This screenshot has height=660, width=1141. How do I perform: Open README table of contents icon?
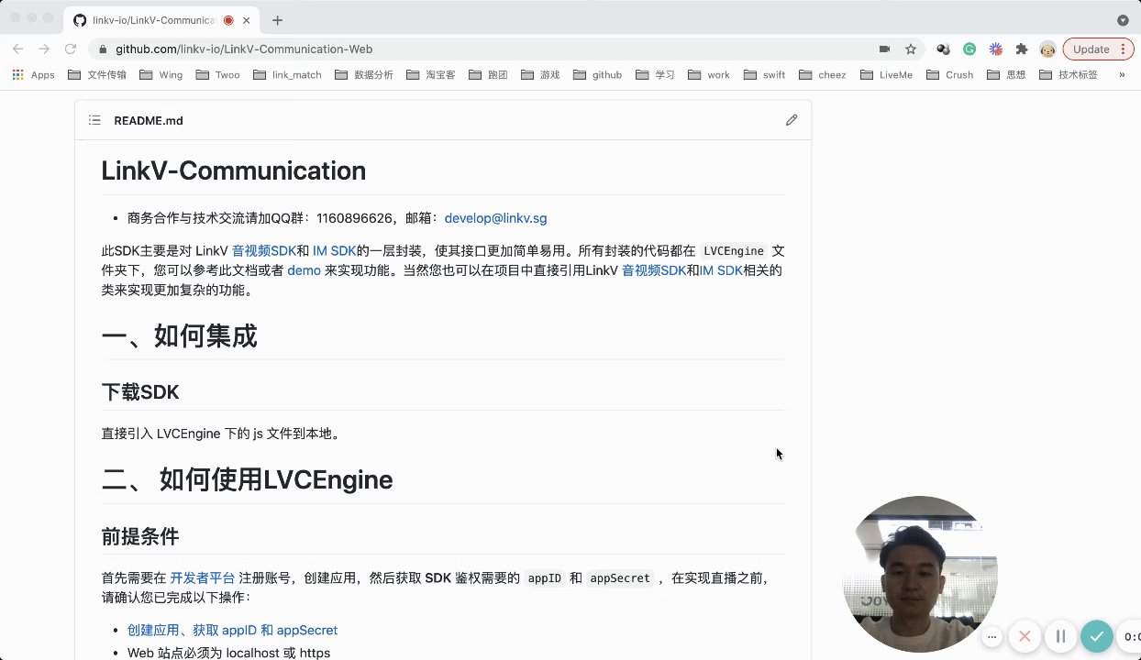[x=94, y=120]
